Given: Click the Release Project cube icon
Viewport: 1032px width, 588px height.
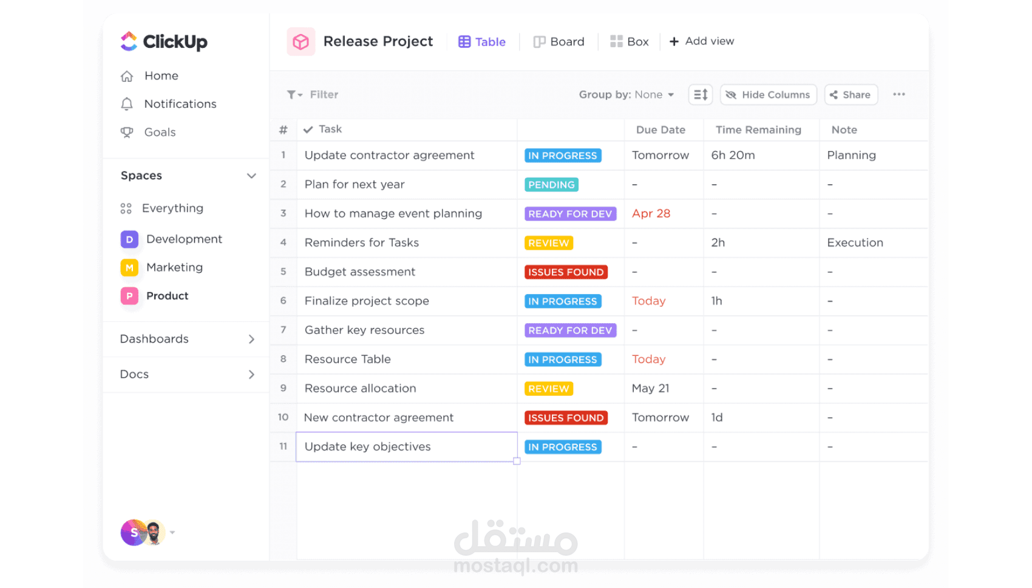Looking at the screenshot, I should click(x=301, y=42).
